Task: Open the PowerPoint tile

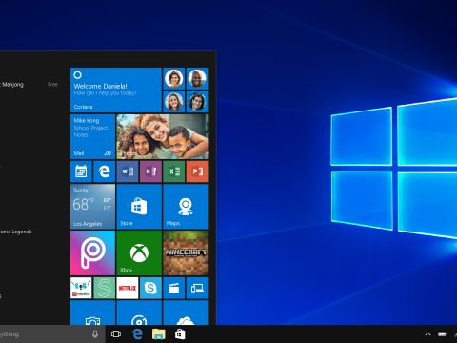Action: point(197,171)
